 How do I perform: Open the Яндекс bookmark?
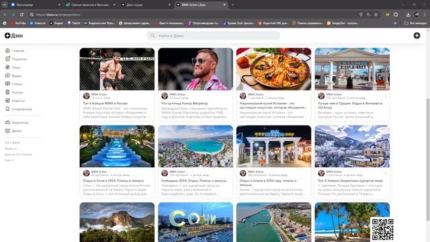[x=56, y=23]
